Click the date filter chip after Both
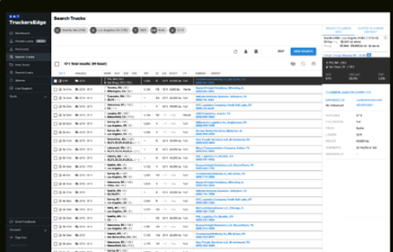 [x=178, y=30]
